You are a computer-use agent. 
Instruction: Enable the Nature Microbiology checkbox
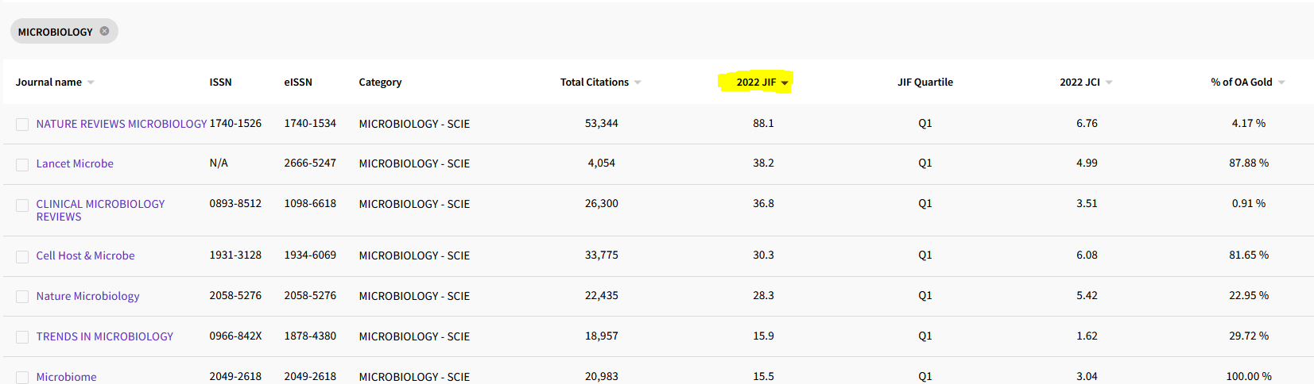(22, 297)
